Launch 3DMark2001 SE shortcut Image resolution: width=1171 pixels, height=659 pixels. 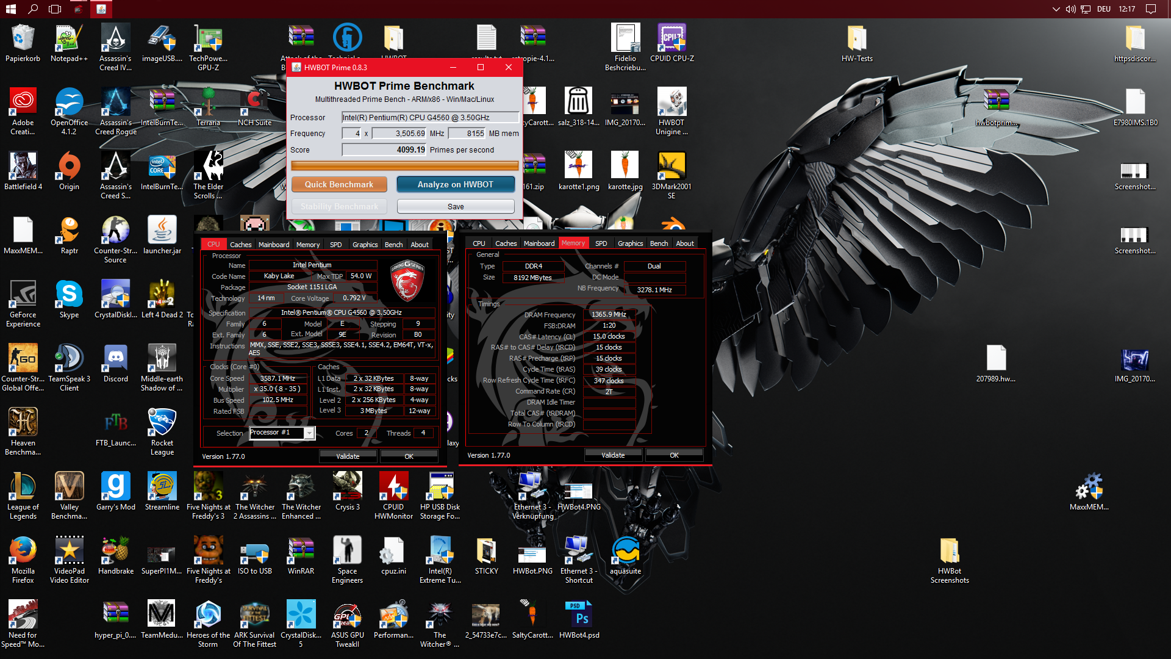click(671, 176)
